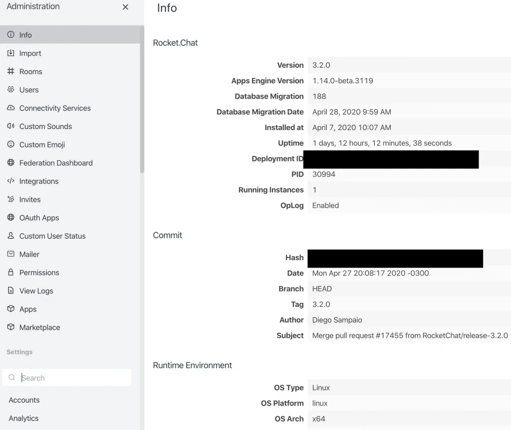Click the Federation Dashboard globe icon
This screenshot has width=511, height=430.
(x=10, y=163)
